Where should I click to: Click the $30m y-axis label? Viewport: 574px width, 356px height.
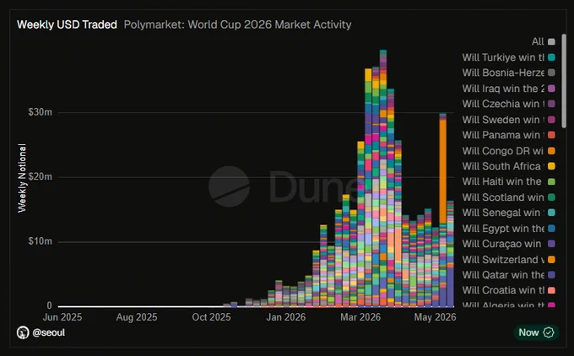point(40,112)
